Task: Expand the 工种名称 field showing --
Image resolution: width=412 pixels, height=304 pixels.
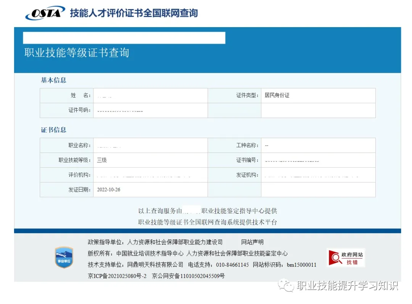Action: pyautogui.click(x=267, y=145)
